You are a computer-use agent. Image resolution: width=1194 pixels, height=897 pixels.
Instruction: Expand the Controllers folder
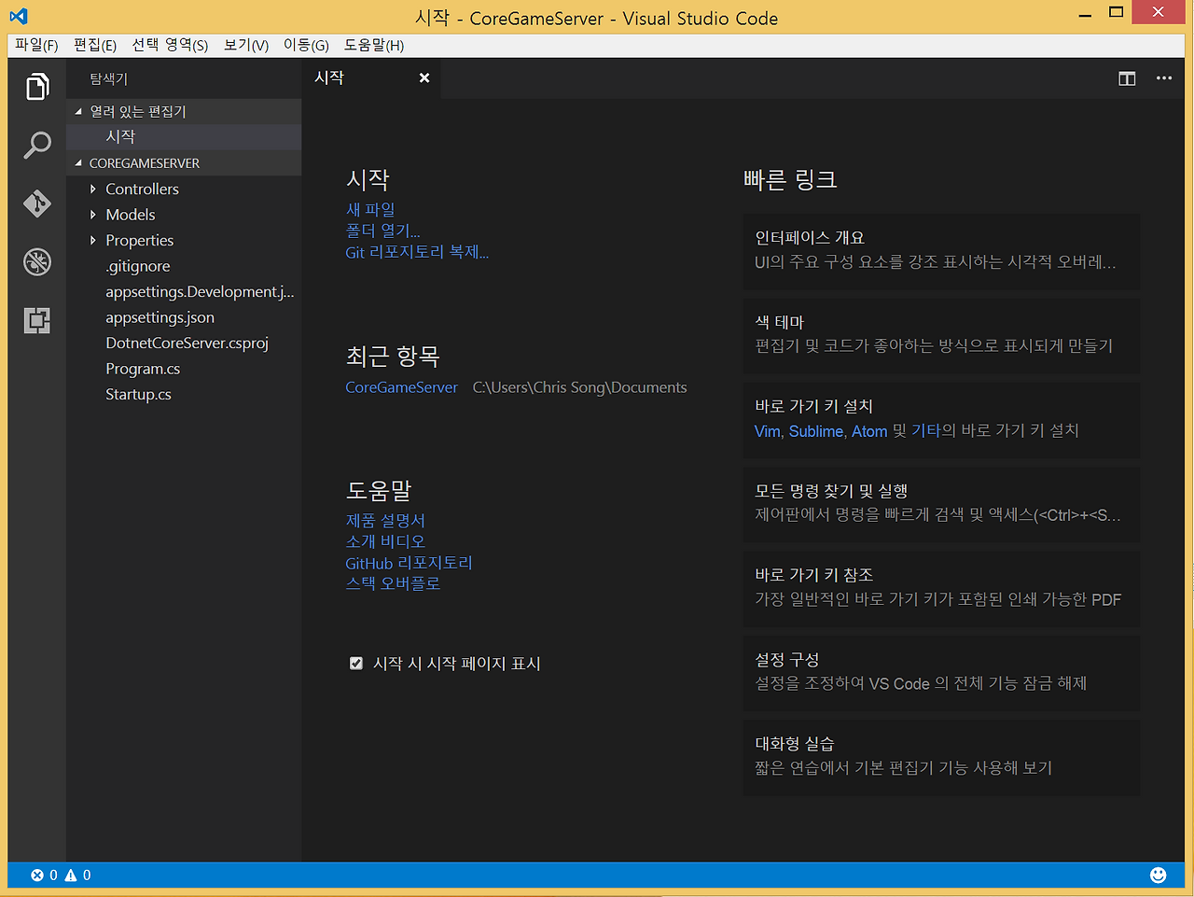pos(92,189)
